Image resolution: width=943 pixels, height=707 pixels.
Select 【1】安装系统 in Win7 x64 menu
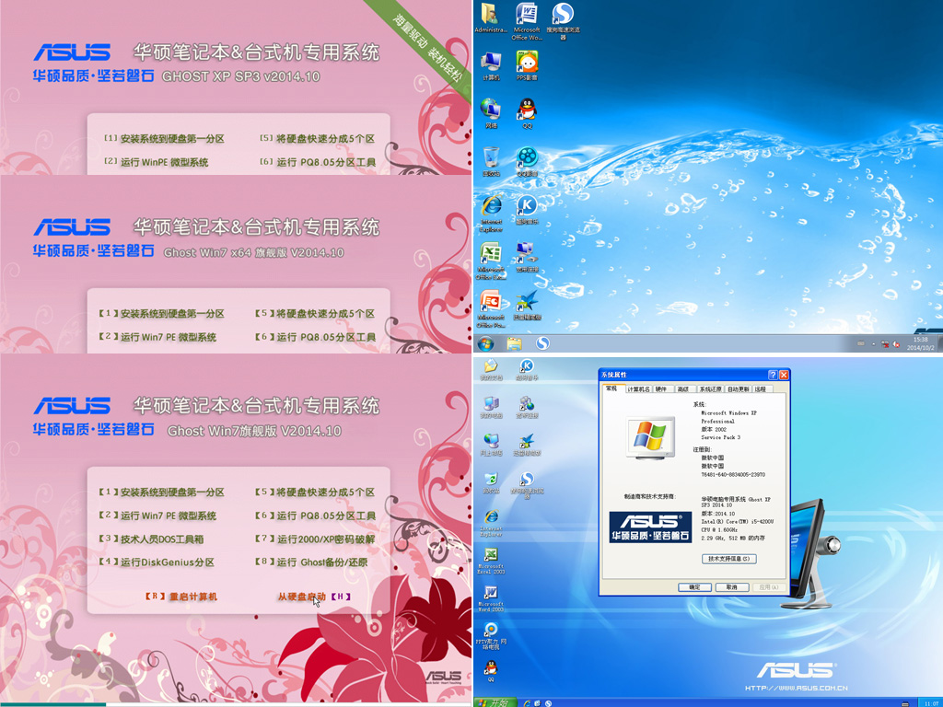162,313
